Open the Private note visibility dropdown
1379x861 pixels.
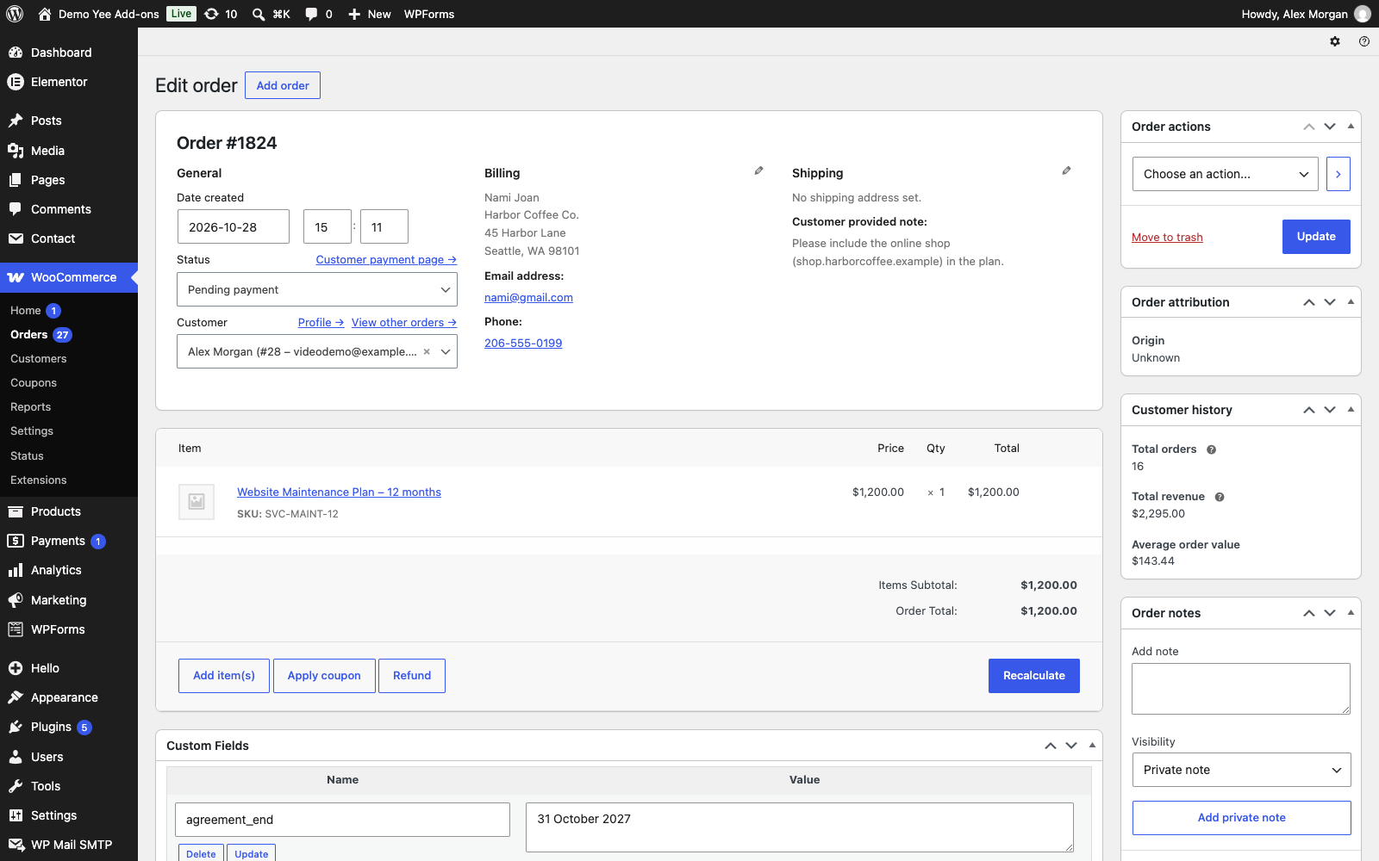(1241, 770)
